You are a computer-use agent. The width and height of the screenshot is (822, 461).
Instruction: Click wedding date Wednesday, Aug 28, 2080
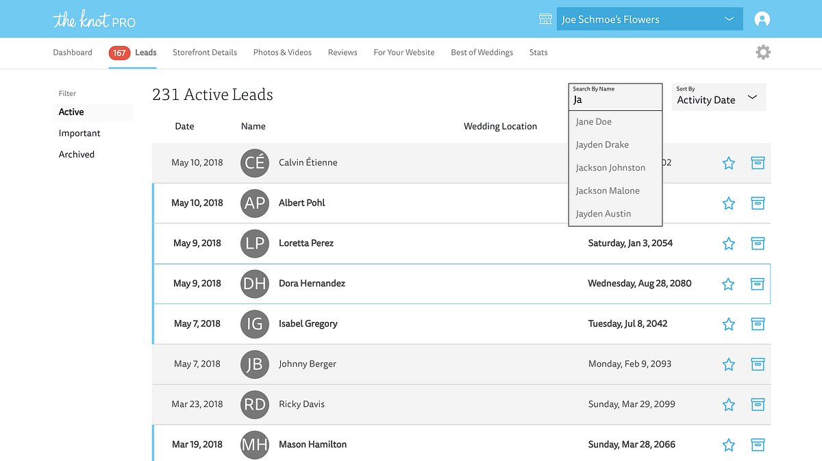(640, 284)
